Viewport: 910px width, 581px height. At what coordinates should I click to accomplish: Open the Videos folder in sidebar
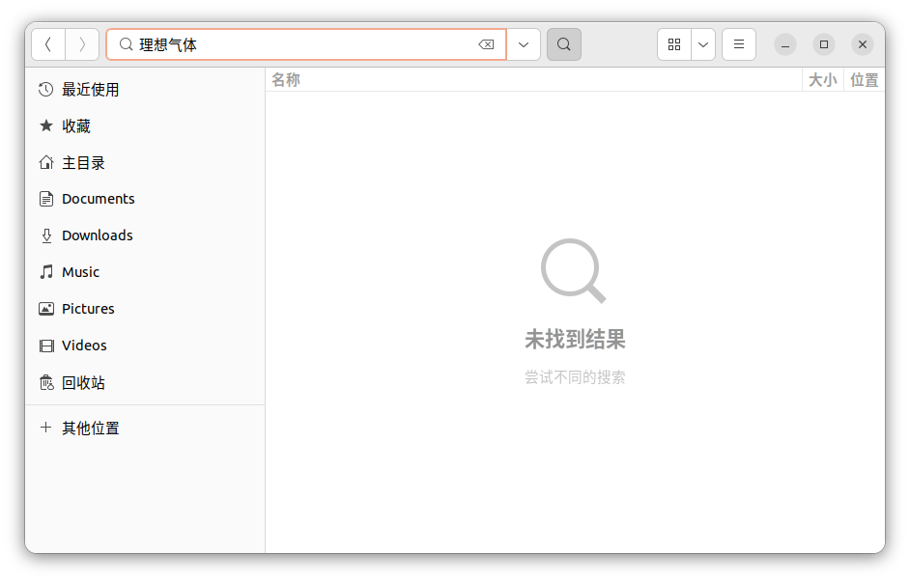[145, 346]
